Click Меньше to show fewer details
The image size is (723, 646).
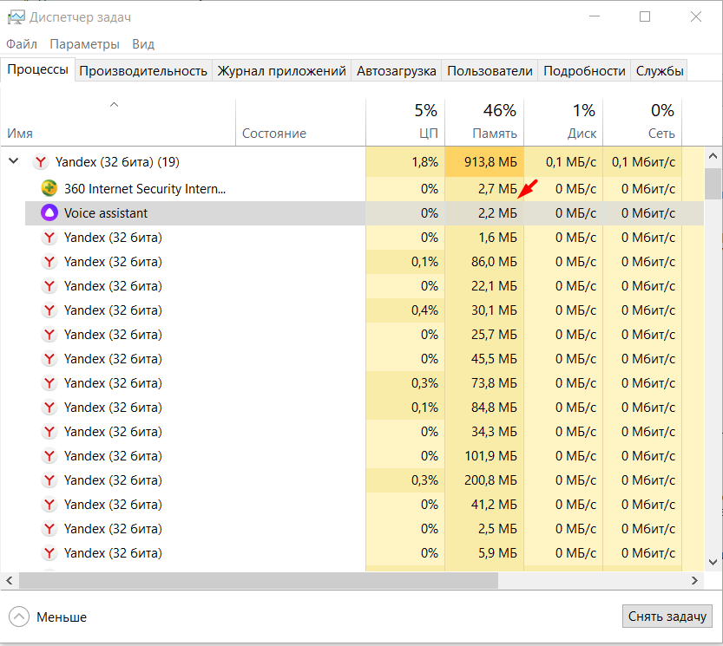point(61,617)
